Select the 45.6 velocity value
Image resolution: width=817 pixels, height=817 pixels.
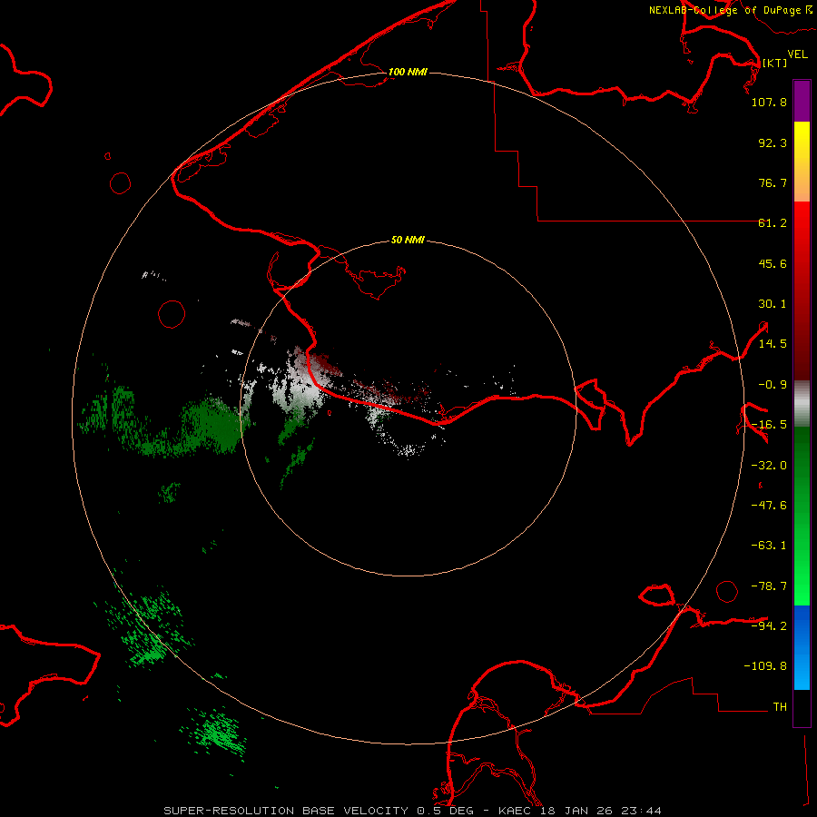773,263
